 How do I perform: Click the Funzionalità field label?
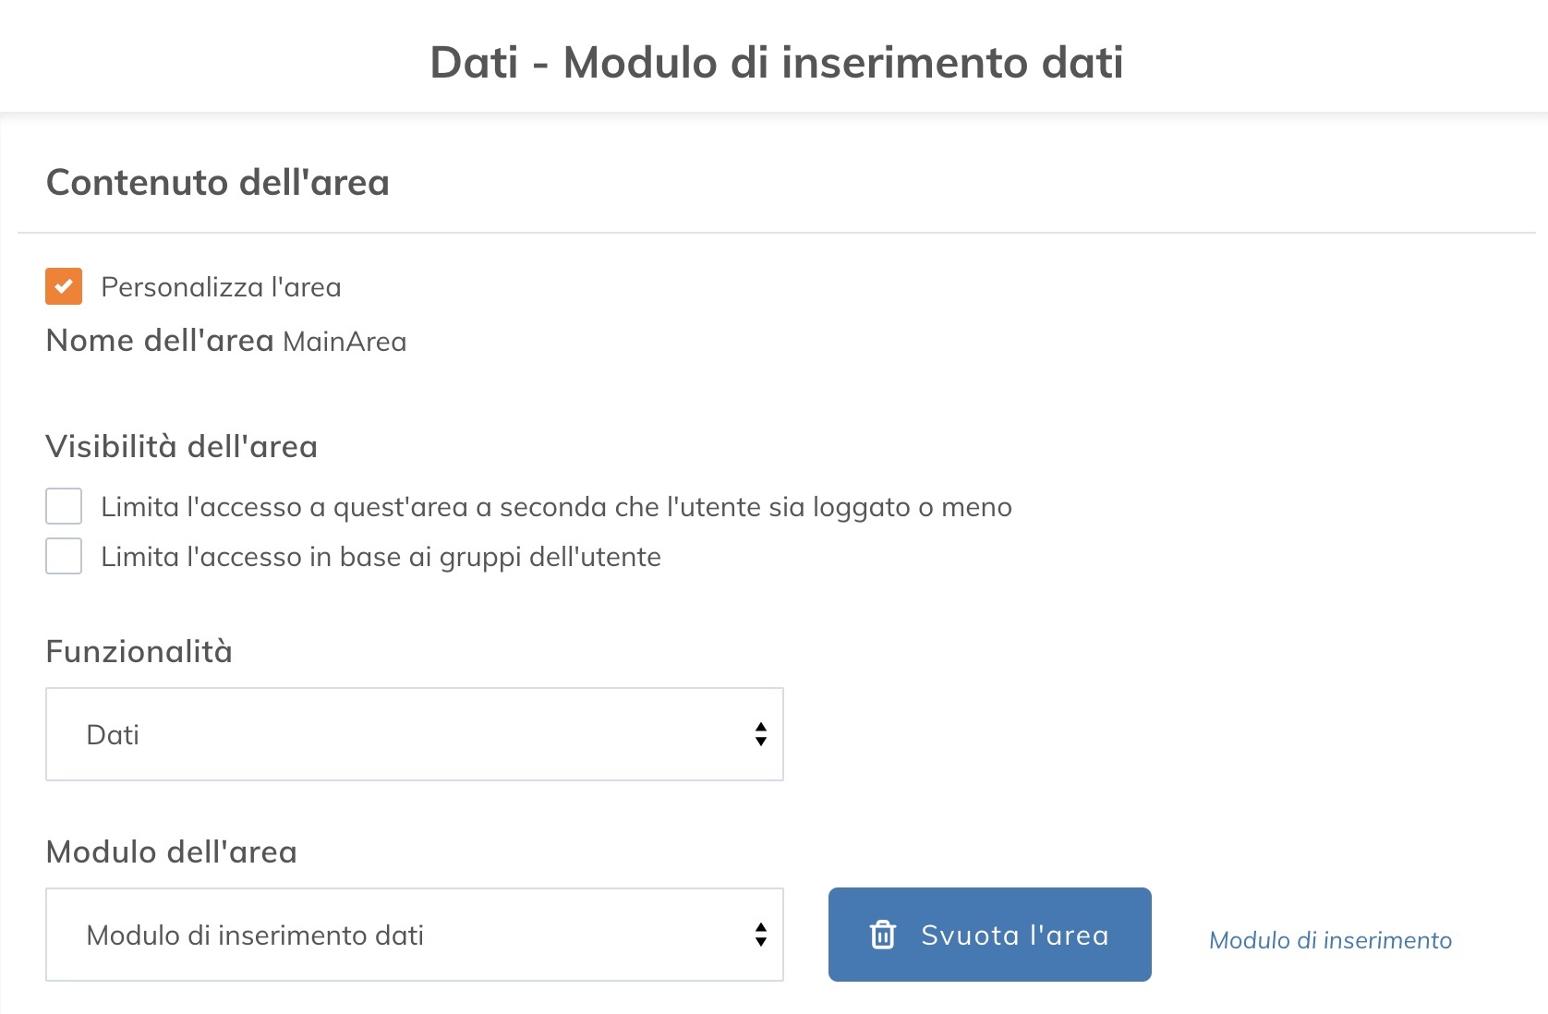(139, 652)
